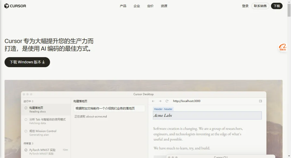Select 分析 Tab 与智能体的使用模式 task
This screenshot has width=291, height=158.
click(46, 121)
